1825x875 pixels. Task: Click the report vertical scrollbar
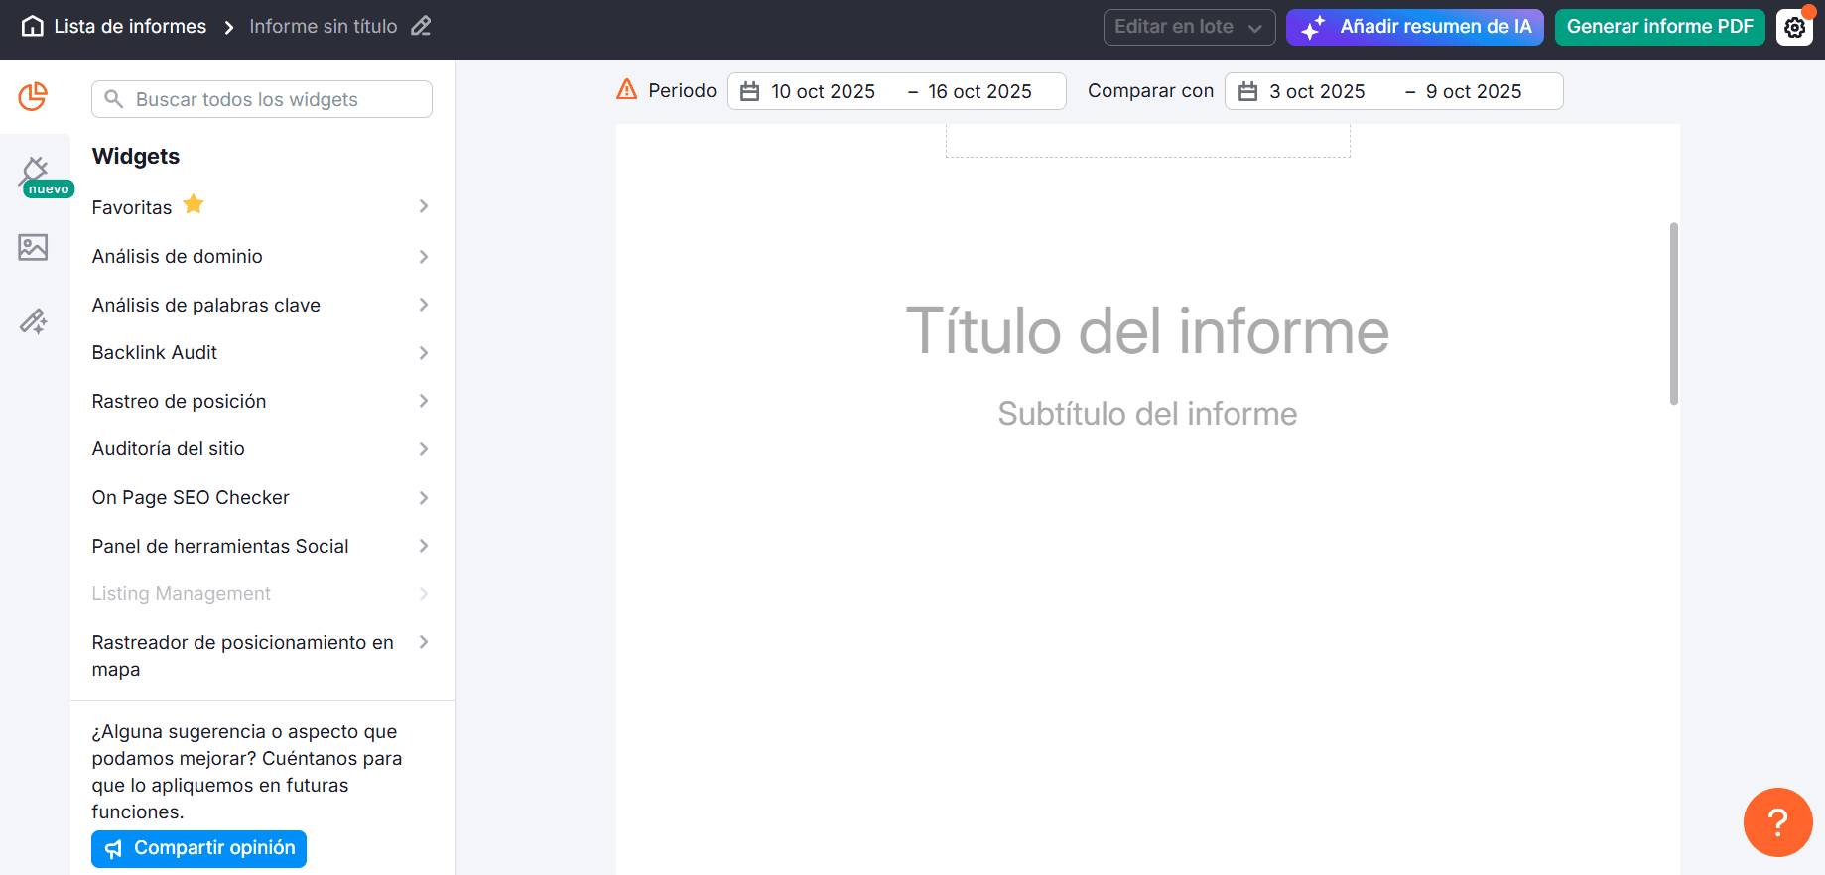(1673, 313)
